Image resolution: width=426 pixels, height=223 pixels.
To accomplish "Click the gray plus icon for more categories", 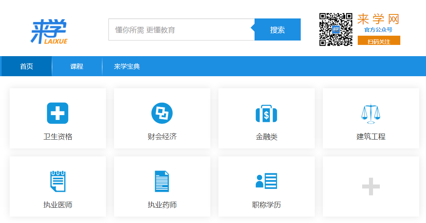I will (x=371, y=187).
